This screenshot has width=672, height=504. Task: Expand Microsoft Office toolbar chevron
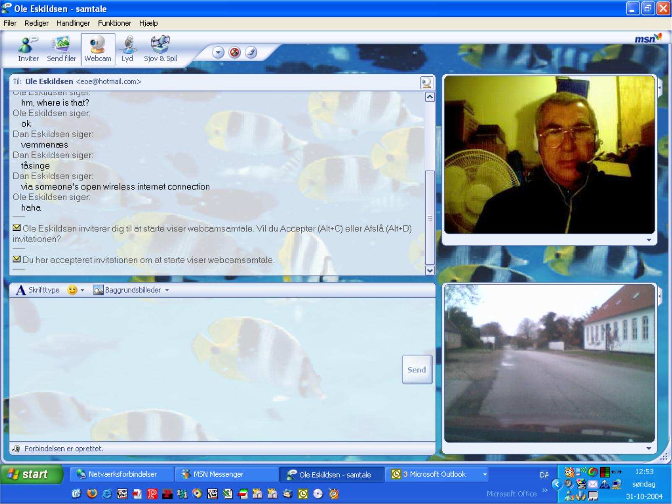545,490
